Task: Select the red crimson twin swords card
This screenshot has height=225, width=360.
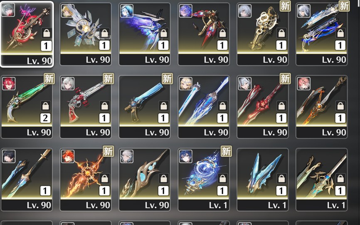Action: click(263, 107)
